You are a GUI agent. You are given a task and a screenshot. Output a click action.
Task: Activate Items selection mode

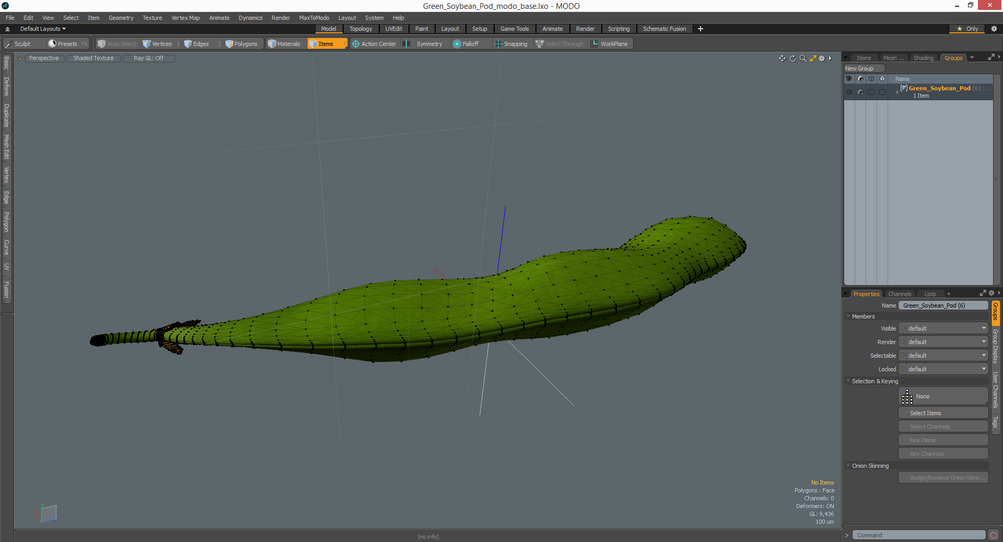326,44
